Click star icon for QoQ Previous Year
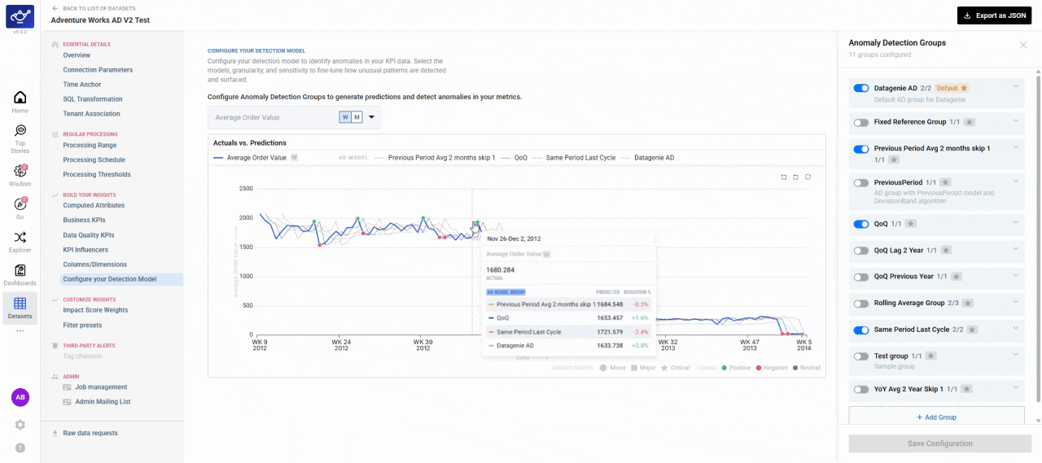The height and width of the screenshot is (463, 1042). click(x=958, y=277)
